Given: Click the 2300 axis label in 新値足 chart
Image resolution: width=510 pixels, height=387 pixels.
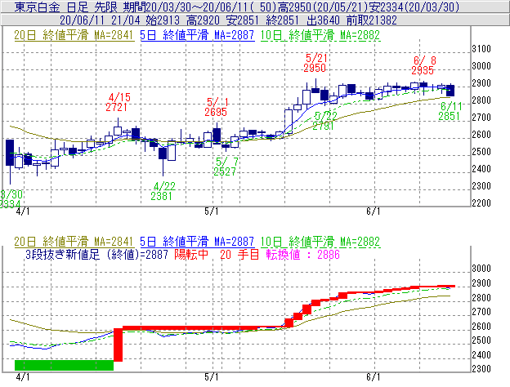Looking at the screenshot, I should pyautogui.click(x=481, y=369).
